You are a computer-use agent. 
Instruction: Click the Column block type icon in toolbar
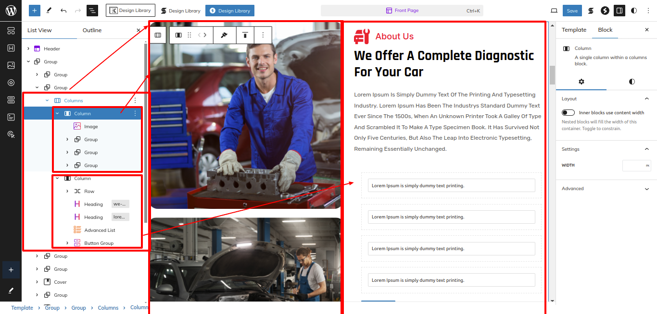tap(178, 35)
